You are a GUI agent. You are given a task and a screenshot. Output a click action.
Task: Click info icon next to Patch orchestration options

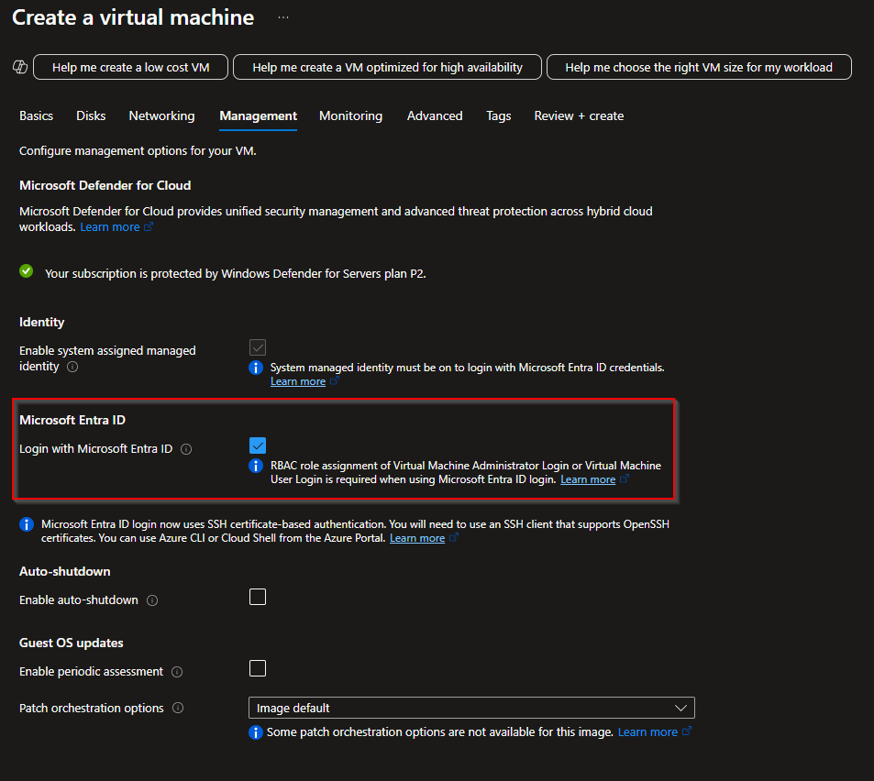(x=178, y=708)
